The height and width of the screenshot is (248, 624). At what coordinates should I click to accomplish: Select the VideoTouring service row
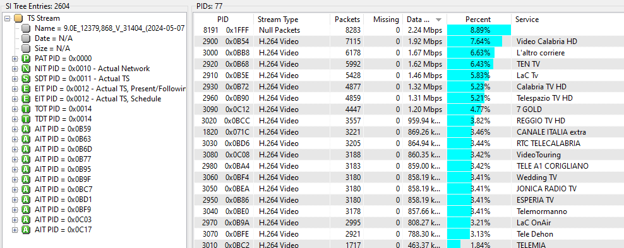click(x=409, y=155)
